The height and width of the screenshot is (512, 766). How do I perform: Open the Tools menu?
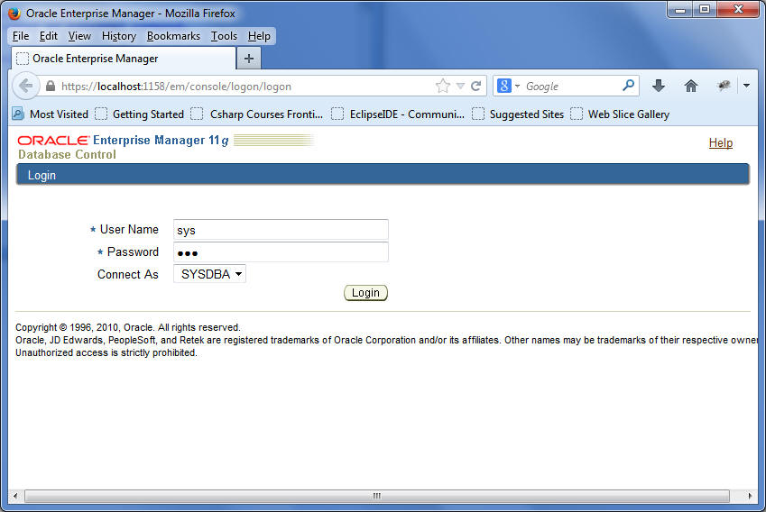224,36
